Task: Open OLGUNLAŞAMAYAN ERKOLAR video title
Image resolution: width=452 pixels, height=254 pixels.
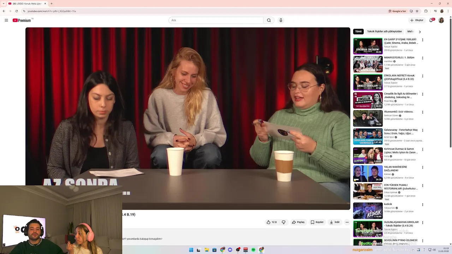Action: (402, 224)
